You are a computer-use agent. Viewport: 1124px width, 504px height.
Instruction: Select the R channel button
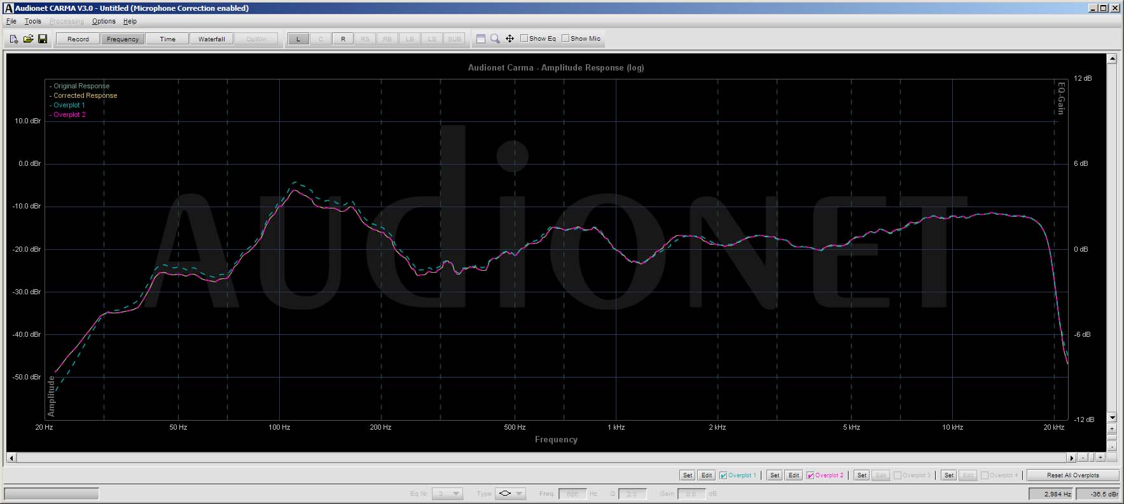[343, 39]
